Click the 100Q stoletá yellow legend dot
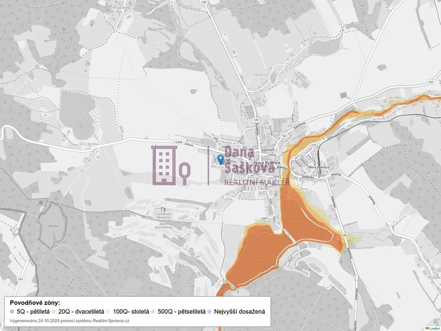This screenshot has width=441, height=331. coord(109,312)
